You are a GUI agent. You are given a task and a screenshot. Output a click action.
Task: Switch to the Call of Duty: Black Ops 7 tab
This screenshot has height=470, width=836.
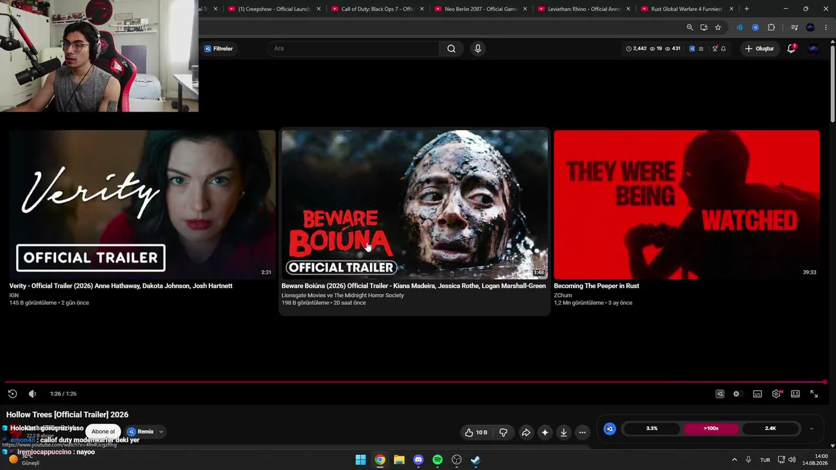[378, 9]
